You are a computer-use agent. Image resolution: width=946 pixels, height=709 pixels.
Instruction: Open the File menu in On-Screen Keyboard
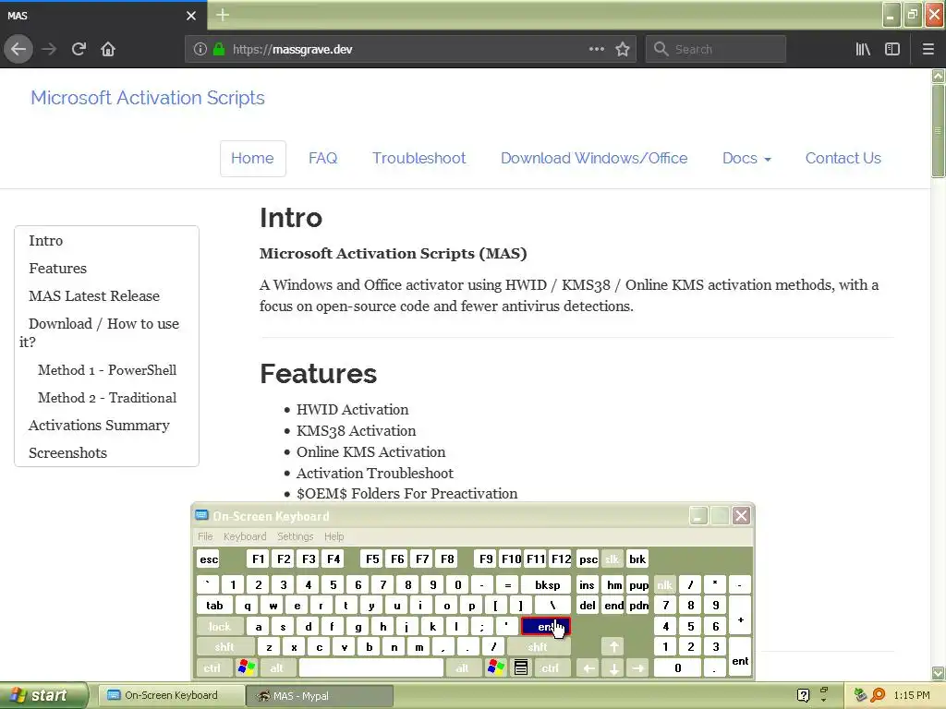coord(205,536)
